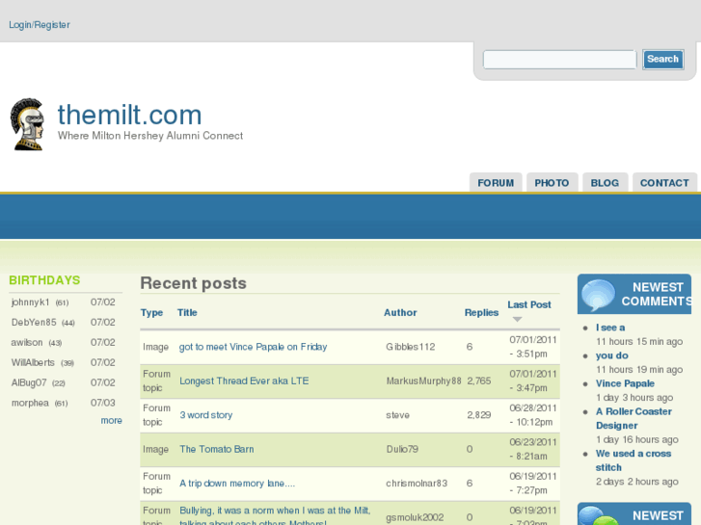Click author chrismolnar83
This screenshot has width=701, height=525.
pos(417,483)
